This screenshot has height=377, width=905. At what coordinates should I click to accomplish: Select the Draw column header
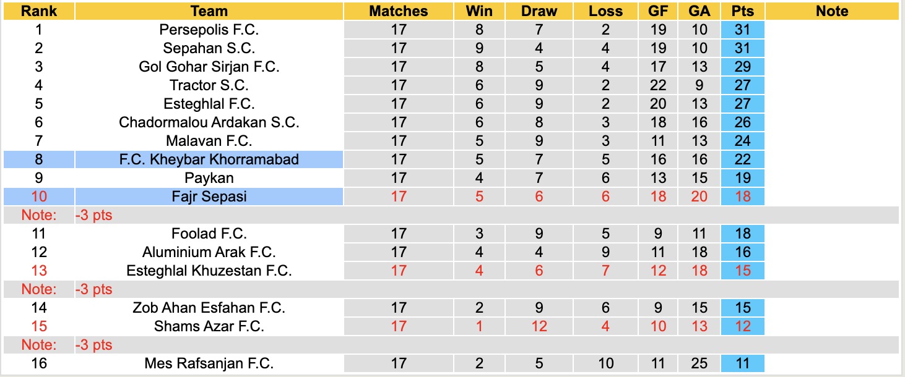pyautogui.click(x=539, y=11)
